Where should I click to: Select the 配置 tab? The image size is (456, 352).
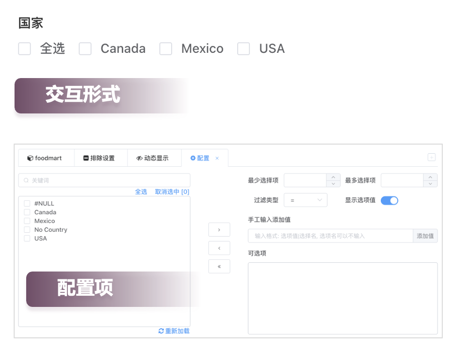[x=205, y=158]
